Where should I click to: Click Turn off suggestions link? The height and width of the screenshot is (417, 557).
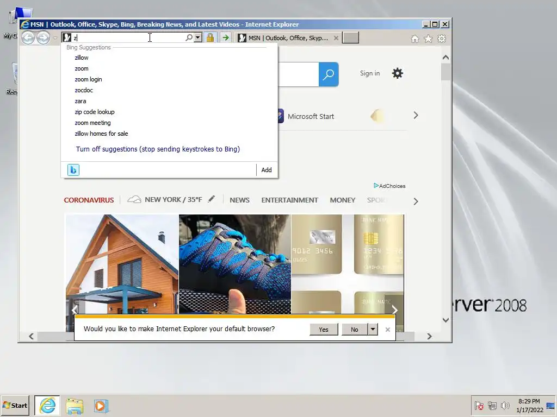click(x=158, y=149)
